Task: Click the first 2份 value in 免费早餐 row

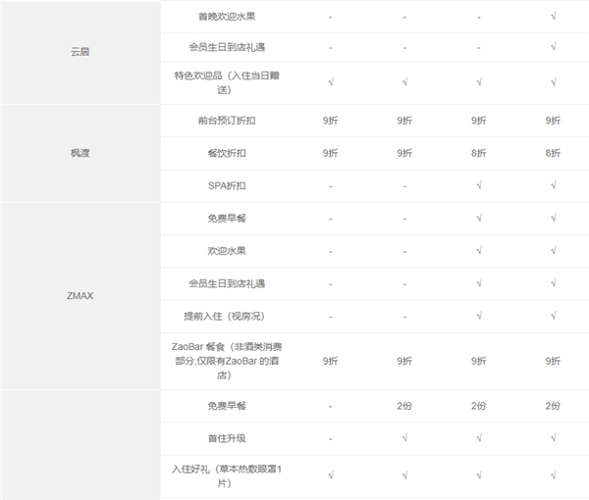Action: pos(404,406)
